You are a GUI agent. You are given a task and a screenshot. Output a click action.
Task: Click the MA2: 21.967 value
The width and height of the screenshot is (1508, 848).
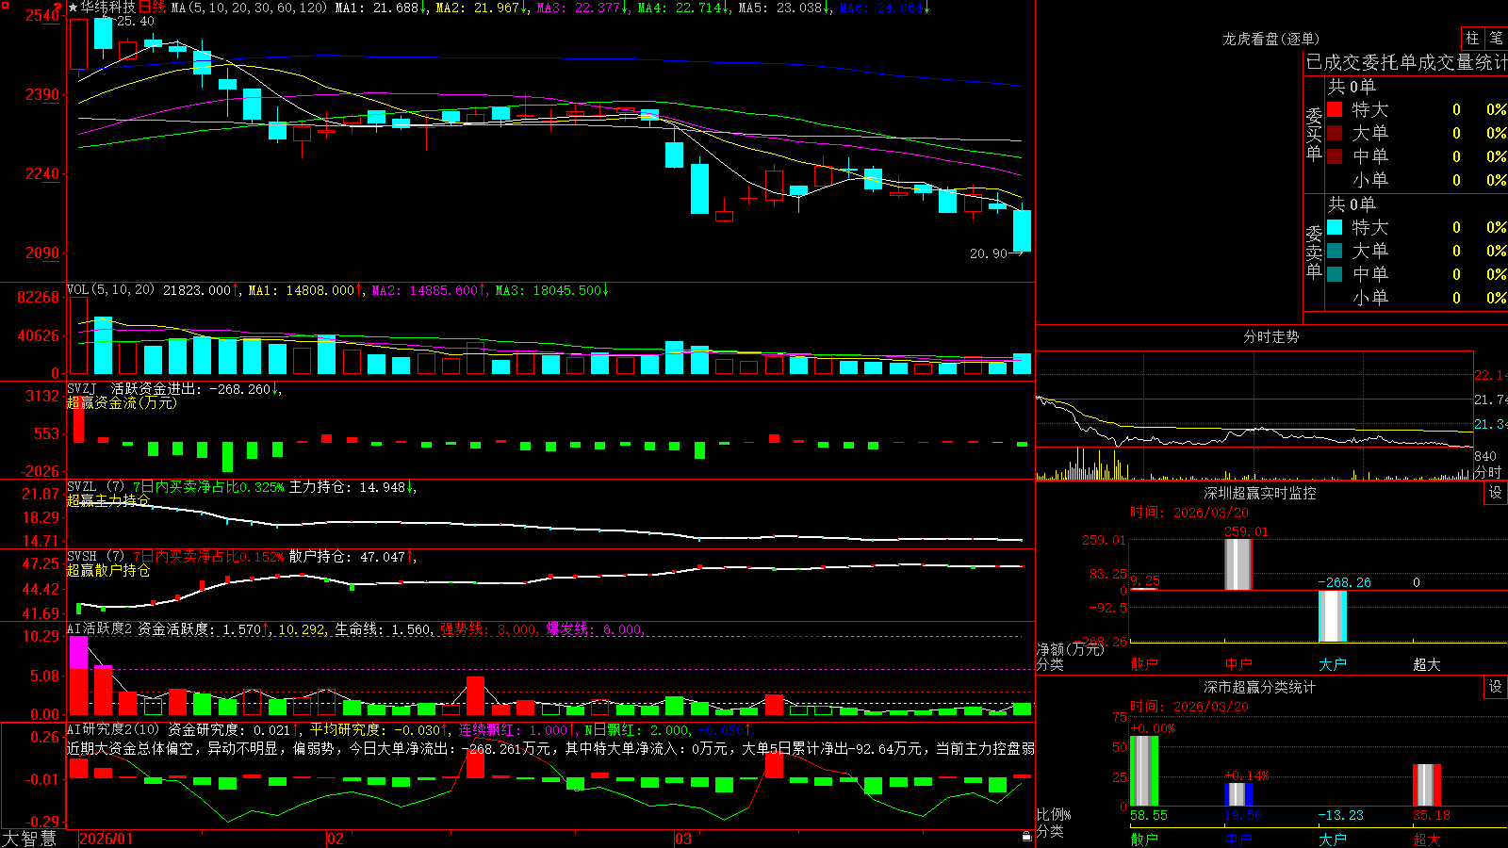[482, 8]
